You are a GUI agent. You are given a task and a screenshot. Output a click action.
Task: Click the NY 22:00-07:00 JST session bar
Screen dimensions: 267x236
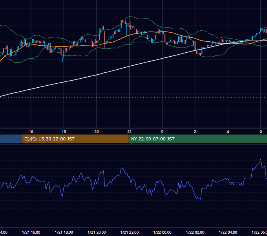point(198,139)
